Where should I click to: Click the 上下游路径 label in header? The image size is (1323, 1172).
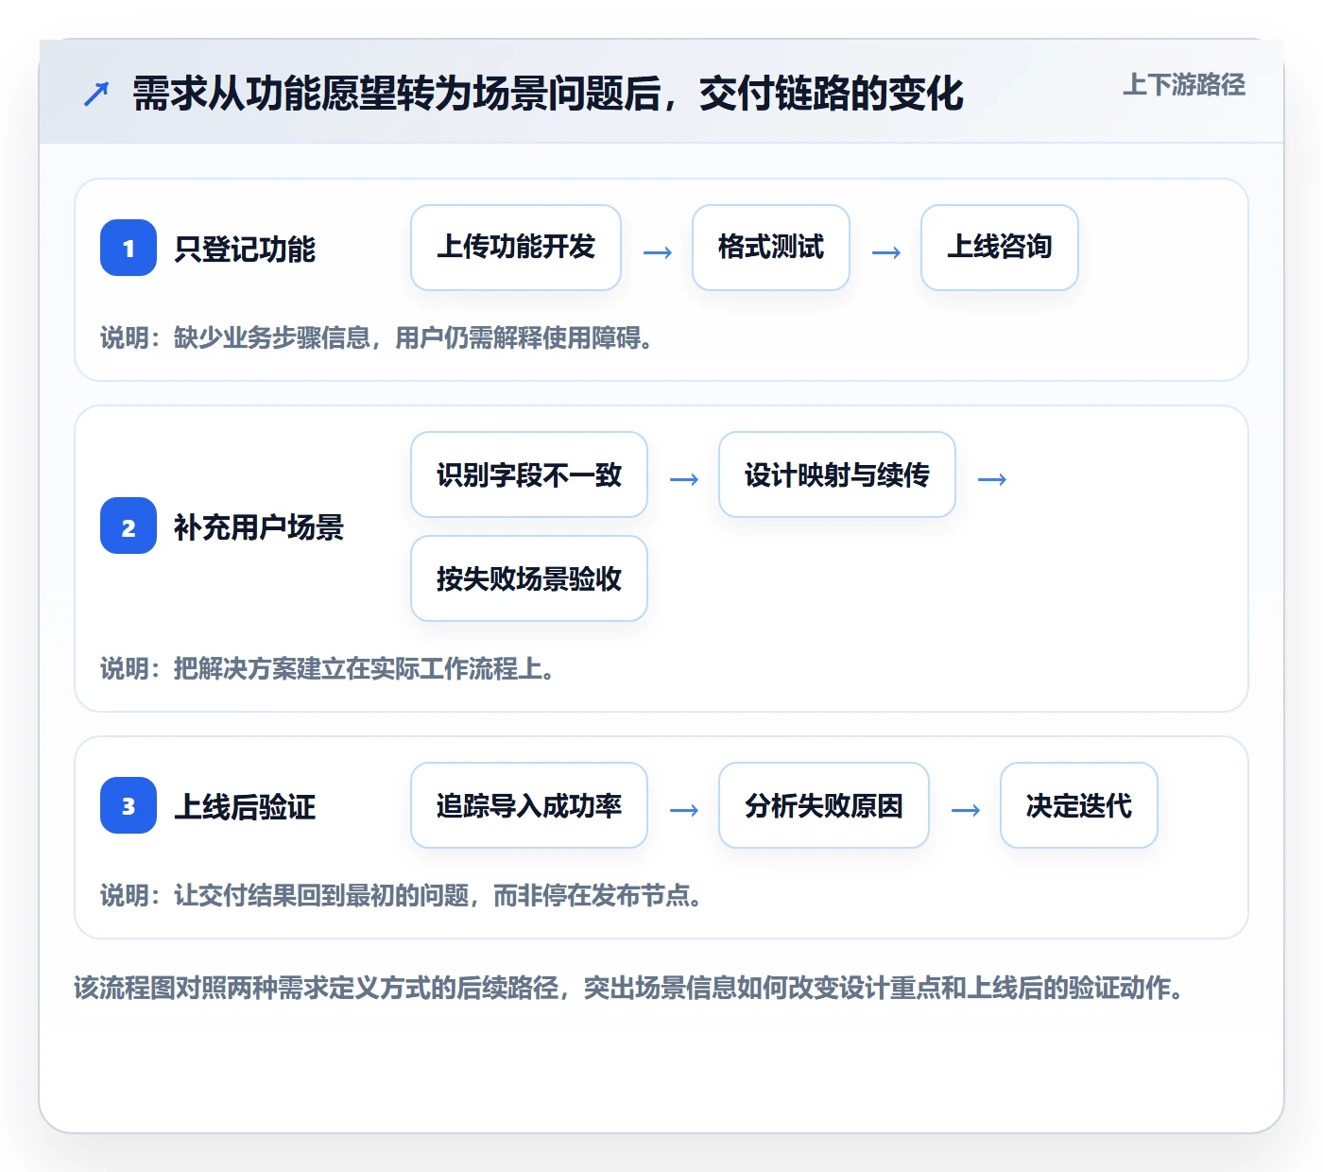point(1184,84)
